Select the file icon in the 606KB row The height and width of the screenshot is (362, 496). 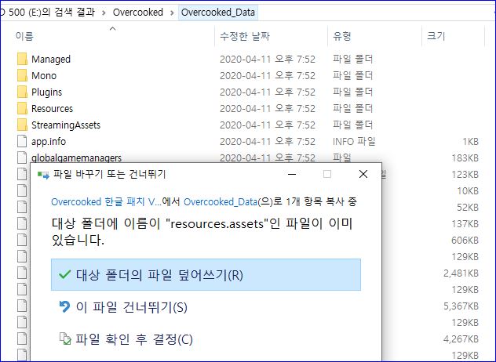click(x=22, y=240)
